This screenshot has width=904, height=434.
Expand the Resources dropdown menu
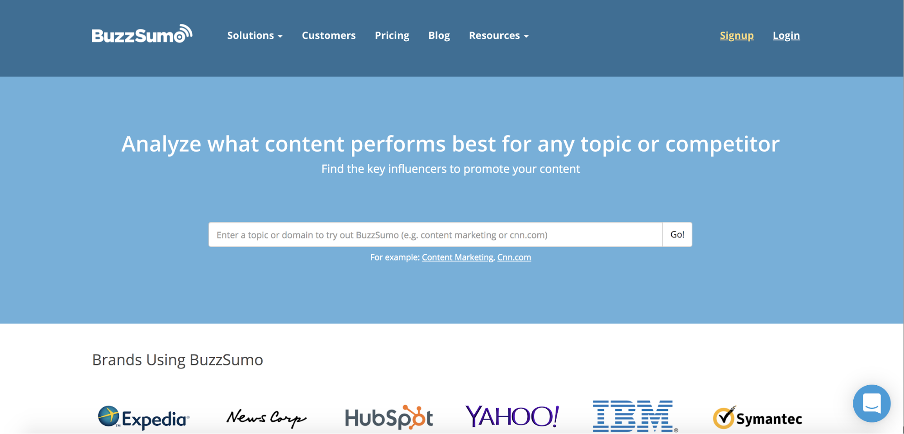coord(498,35)
